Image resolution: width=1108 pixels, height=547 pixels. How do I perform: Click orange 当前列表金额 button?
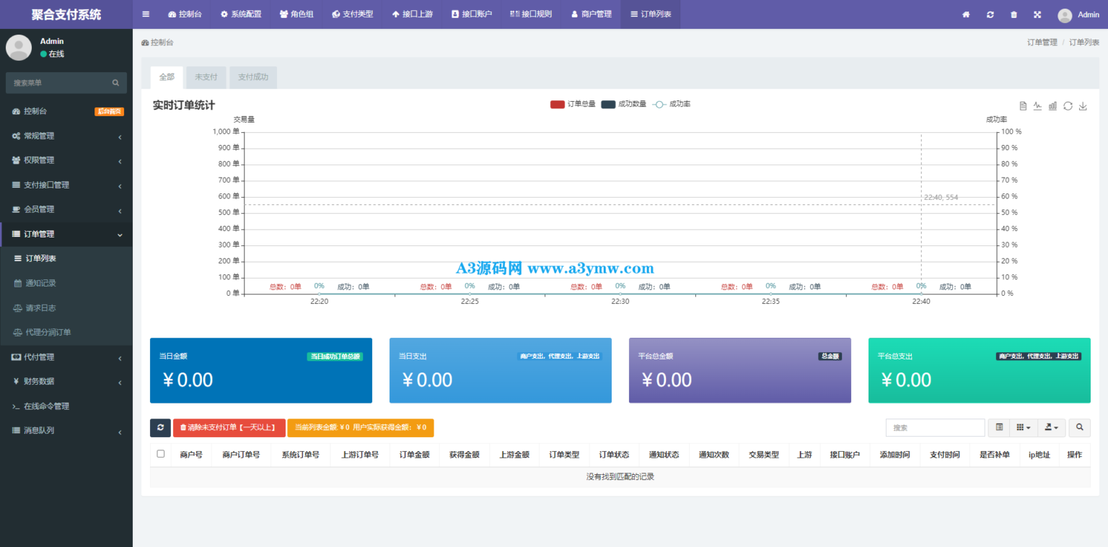[x=361, y=427]
